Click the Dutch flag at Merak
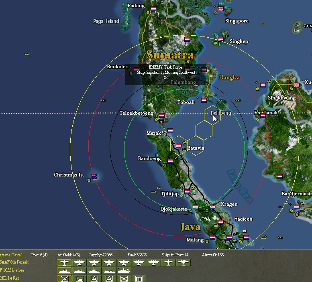The image size is (312, 282). pyautogui.click(x=170, y=130)
